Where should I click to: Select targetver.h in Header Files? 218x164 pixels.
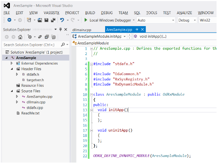tap(35, 80)
